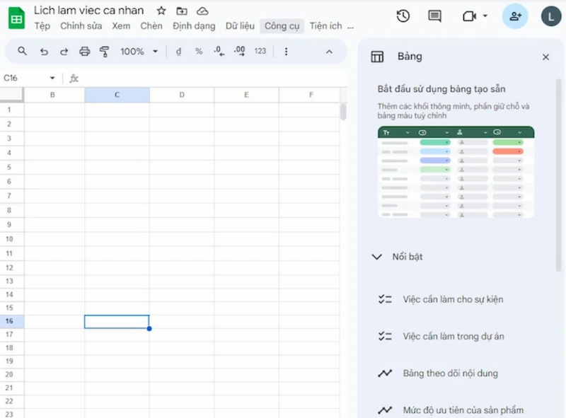
Task: Open the 'Chèn' menu
Action: [x=151, y=25]
